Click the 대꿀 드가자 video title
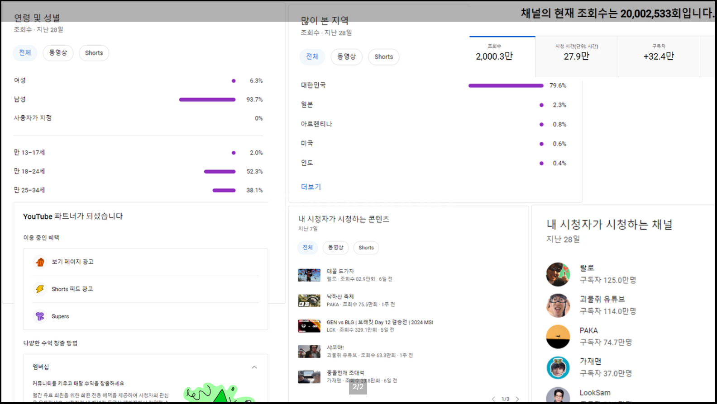This screenshot has width=717, height=404. tap(340, 271)
